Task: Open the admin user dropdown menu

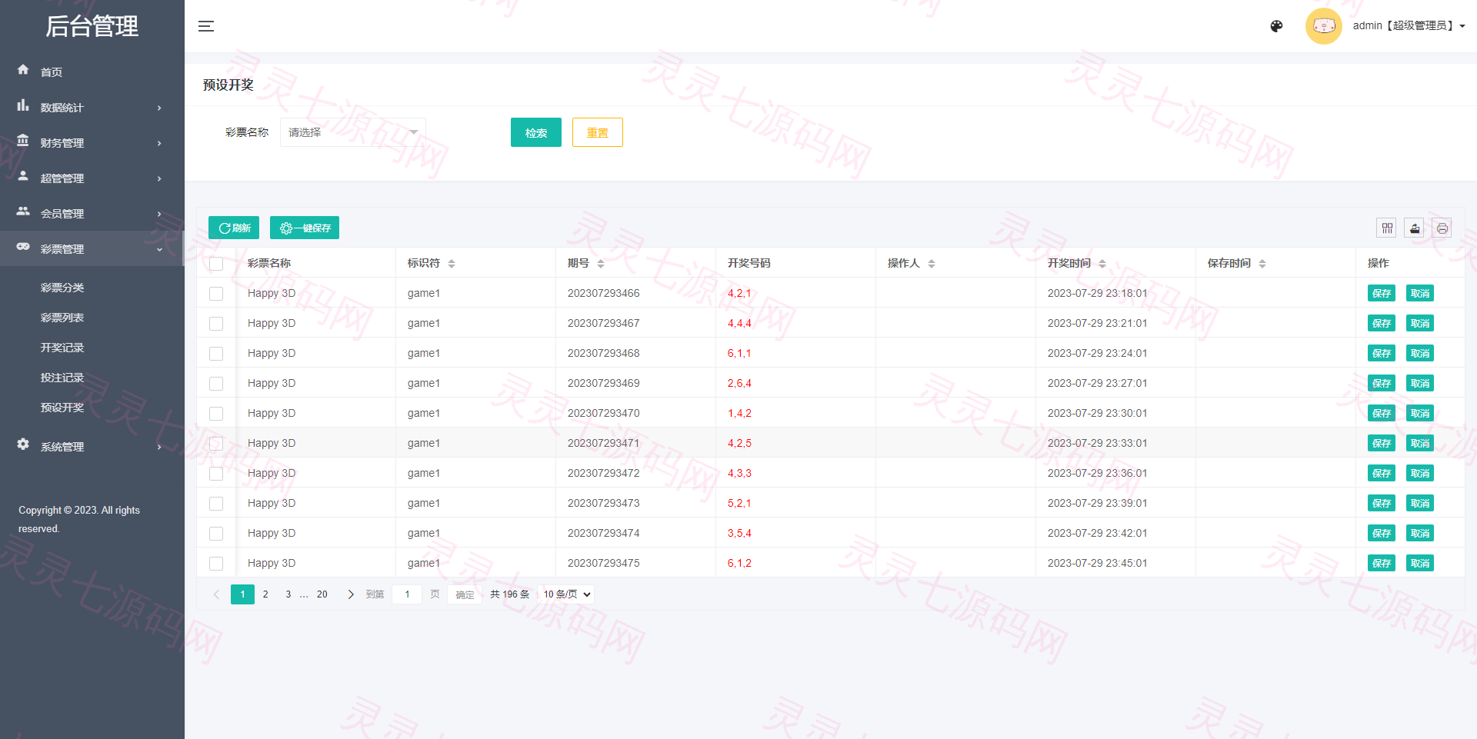Action: pyautogui.click(x=1409, y=25)
